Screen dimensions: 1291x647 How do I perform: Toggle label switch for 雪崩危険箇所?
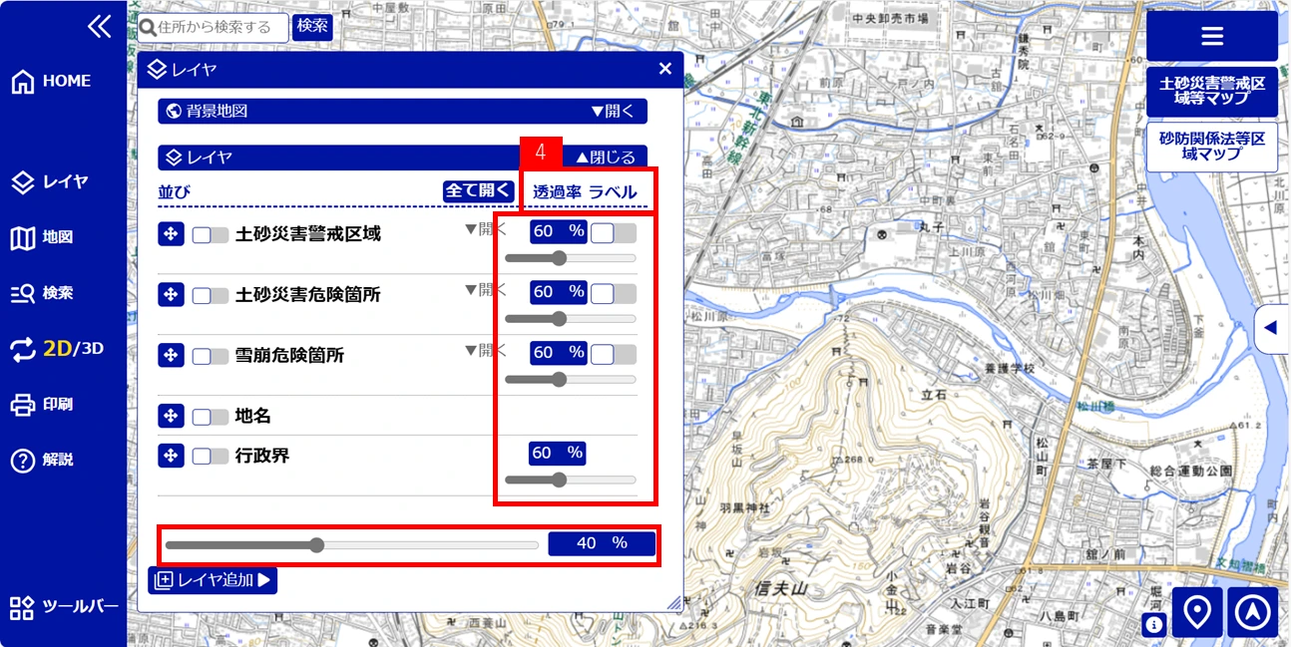point(613,354)
